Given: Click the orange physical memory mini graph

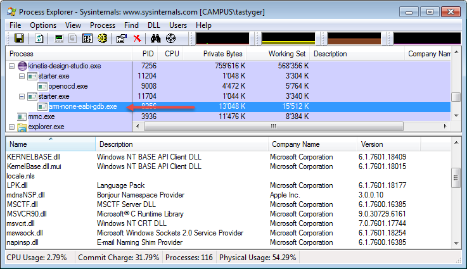Looking at the screenshot, I should (x=354, y=39).
